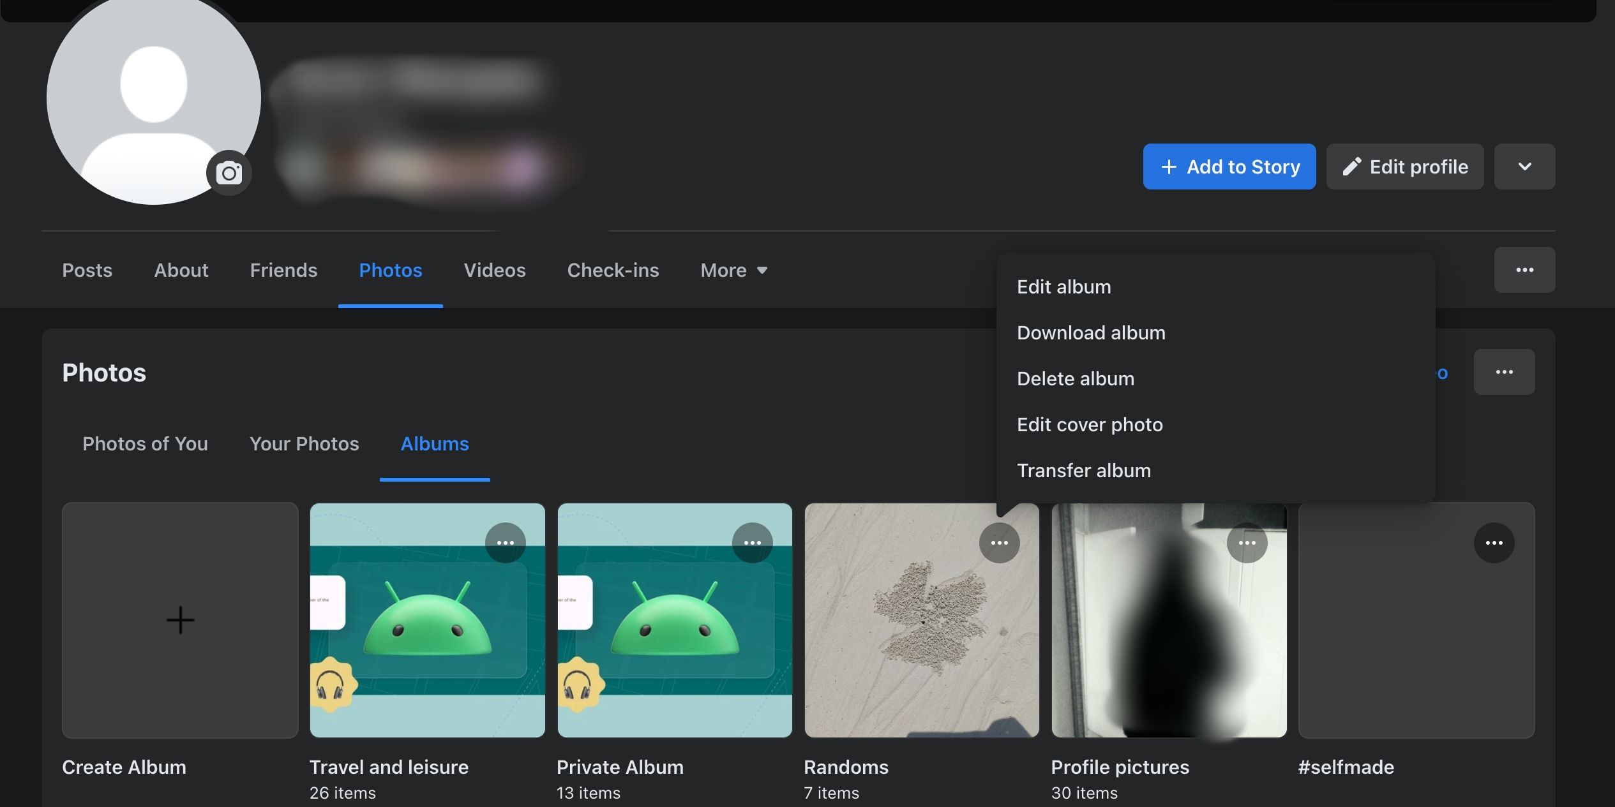The width and height of the screenshot is (1615, 807).
Task: Open options for Profile pictures album
Action: click(1246, 543)
